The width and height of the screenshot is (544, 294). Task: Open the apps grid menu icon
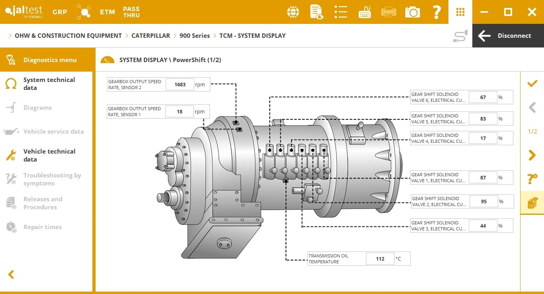click(x=460, y=12)
